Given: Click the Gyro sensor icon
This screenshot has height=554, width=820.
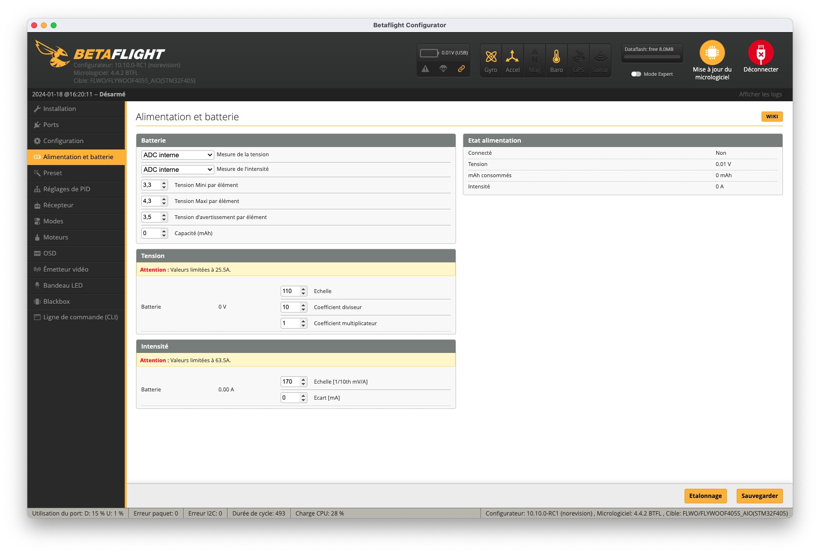Looking at the screenshot, I should pyautogui.click(x=491, y=57).
